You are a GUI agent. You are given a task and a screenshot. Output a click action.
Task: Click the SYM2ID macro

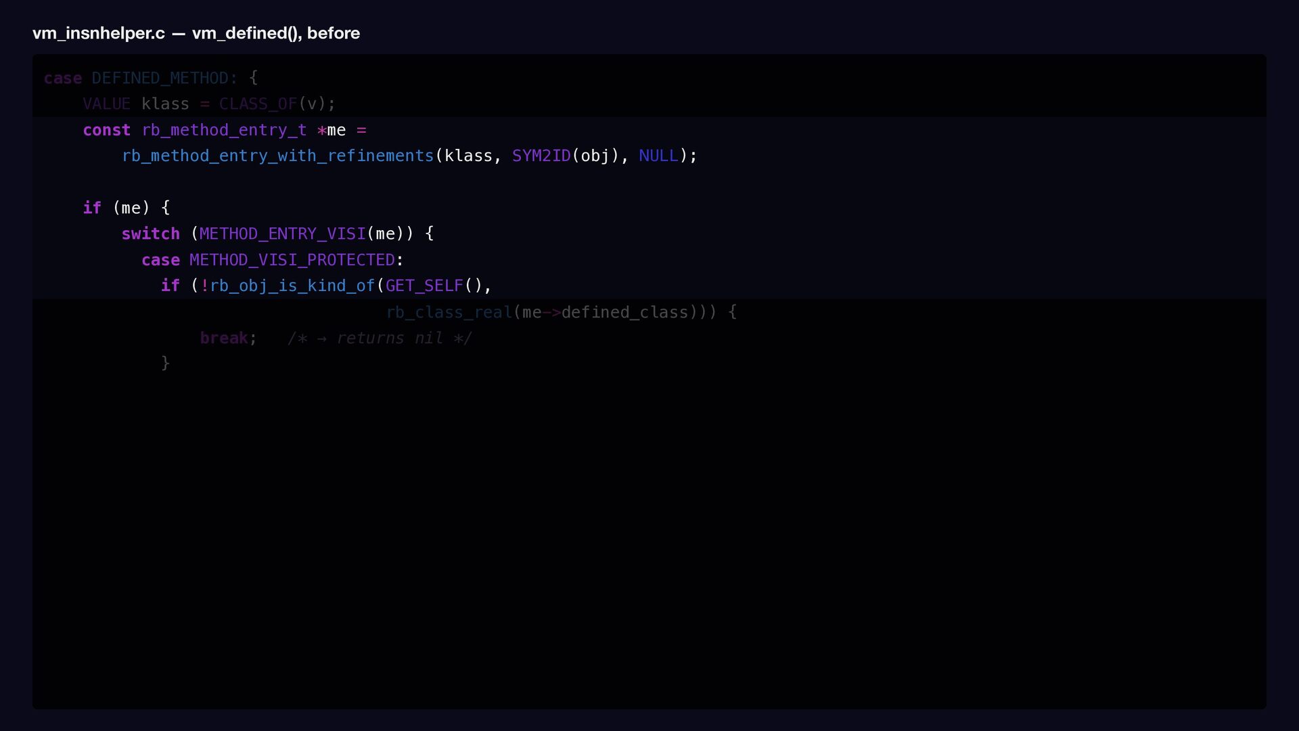click(541, 156)
